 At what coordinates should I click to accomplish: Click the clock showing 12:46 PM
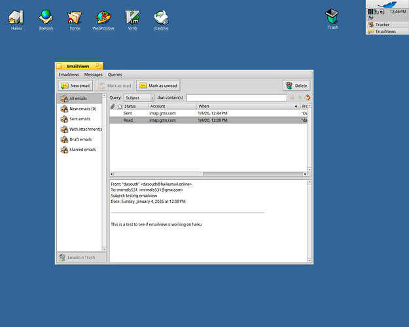pyautogui.click(x=398, y=12)
